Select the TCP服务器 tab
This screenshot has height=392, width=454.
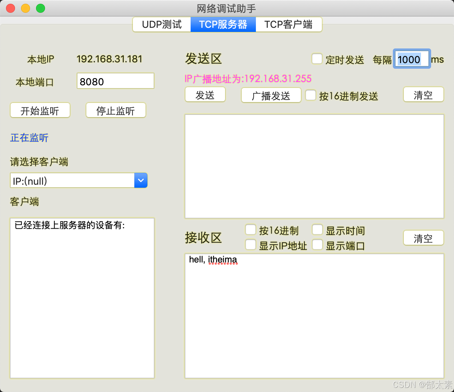click(x=223, y=24)
